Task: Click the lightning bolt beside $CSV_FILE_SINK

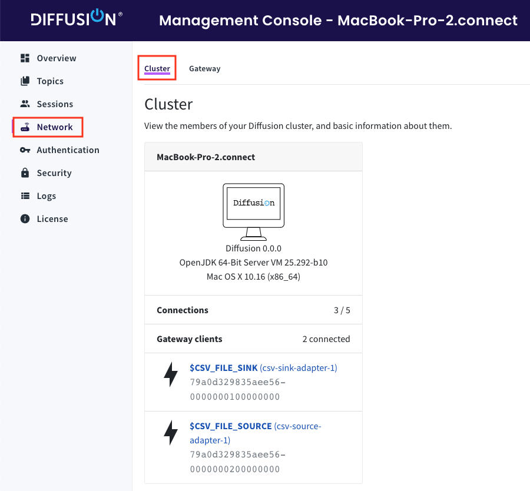Action: coord(171,374)
